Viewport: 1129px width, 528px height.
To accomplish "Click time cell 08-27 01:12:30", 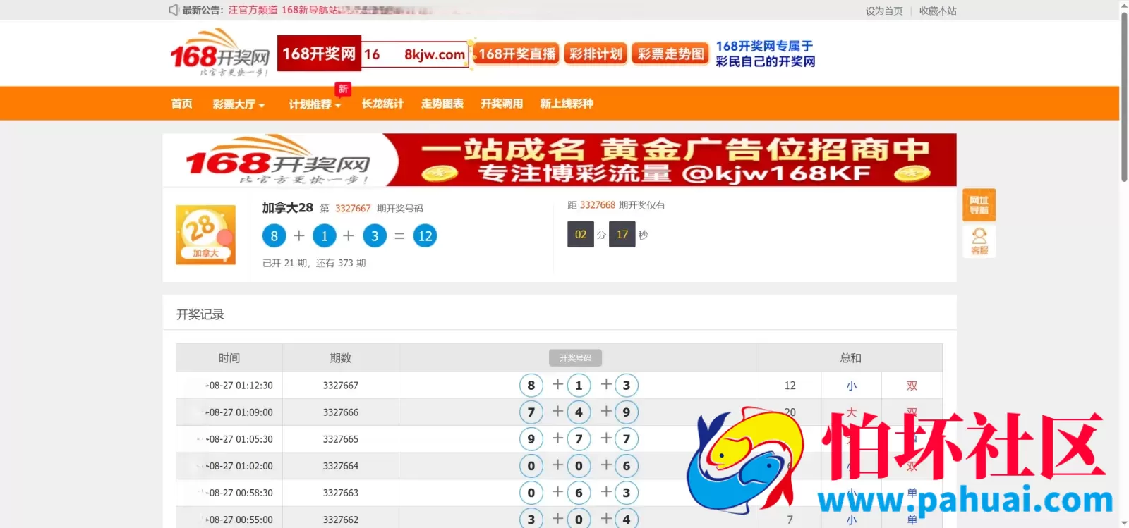I will point(239,386).
